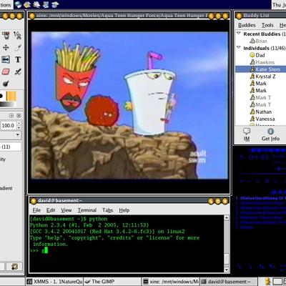Image resolution: width=286 pixels, height=286 pixels.
Task: Open tool options tab menu button in GIMP
Action: coord(11,116)
